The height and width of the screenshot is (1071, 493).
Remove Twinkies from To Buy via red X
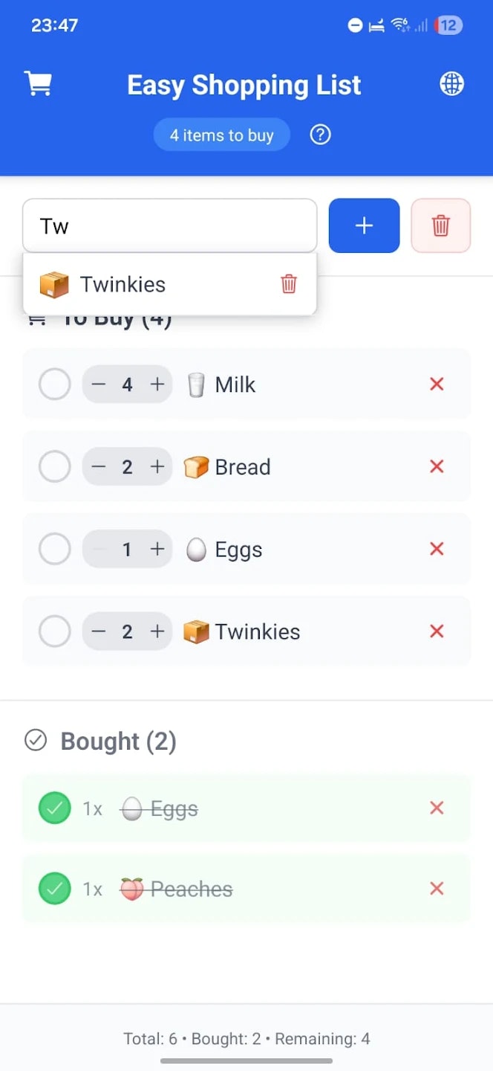437,631
